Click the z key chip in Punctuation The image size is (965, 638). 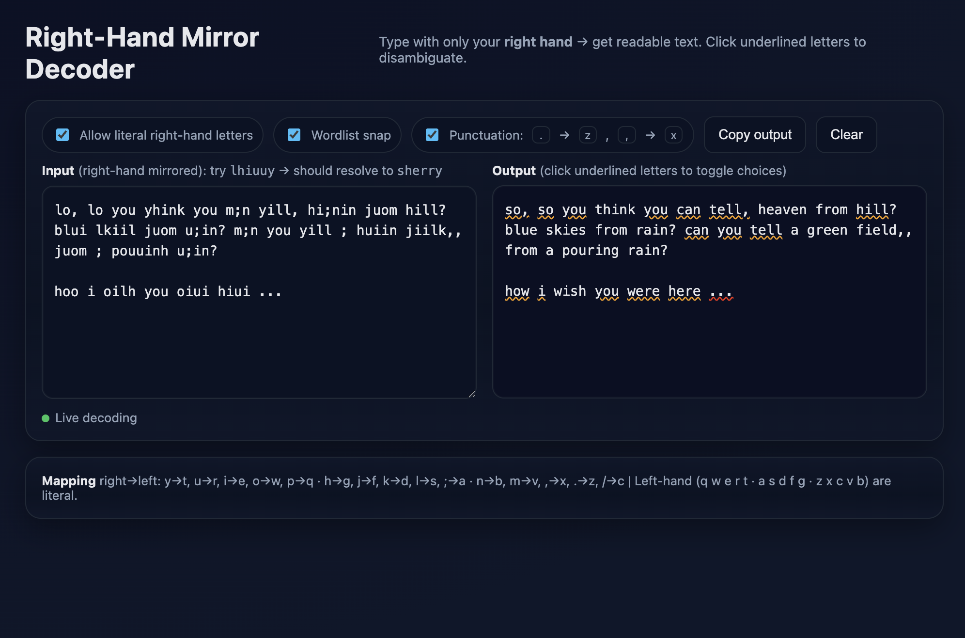587,135
